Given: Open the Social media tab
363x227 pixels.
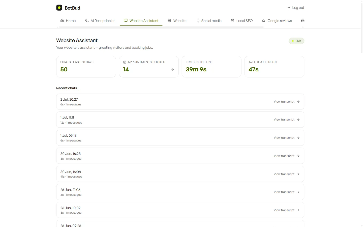Looking at the screenshot, I should click(x=208, y=21).
